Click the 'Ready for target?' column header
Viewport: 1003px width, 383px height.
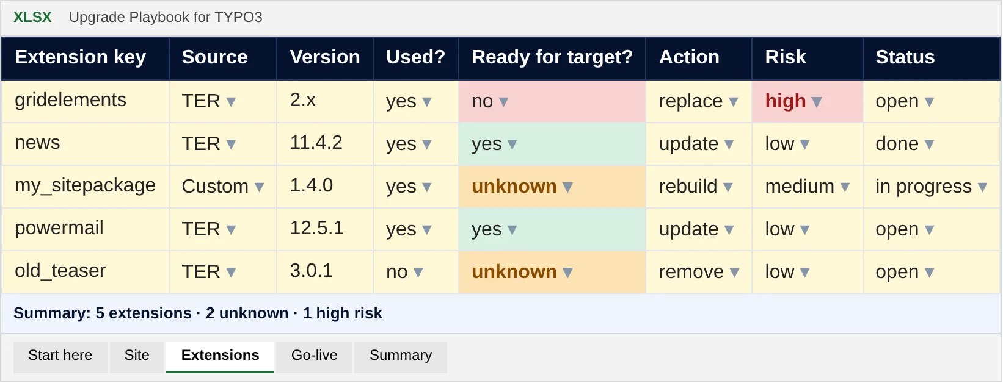click(552, 58)
